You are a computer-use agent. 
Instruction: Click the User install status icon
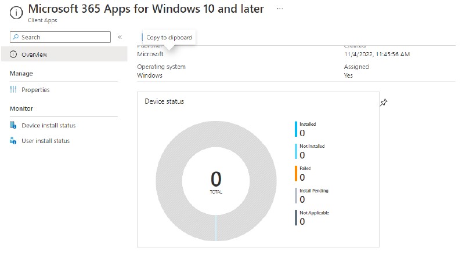[13, 141]
